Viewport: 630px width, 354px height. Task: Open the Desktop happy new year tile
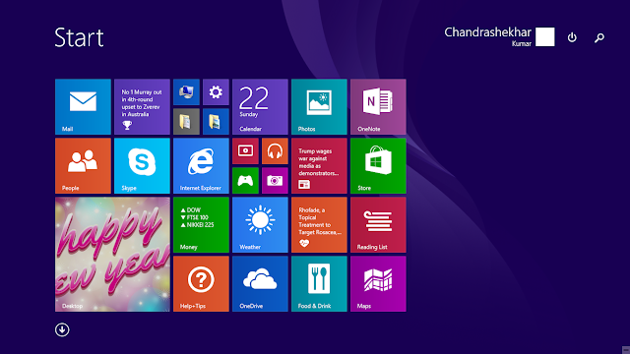coord(112,254)
